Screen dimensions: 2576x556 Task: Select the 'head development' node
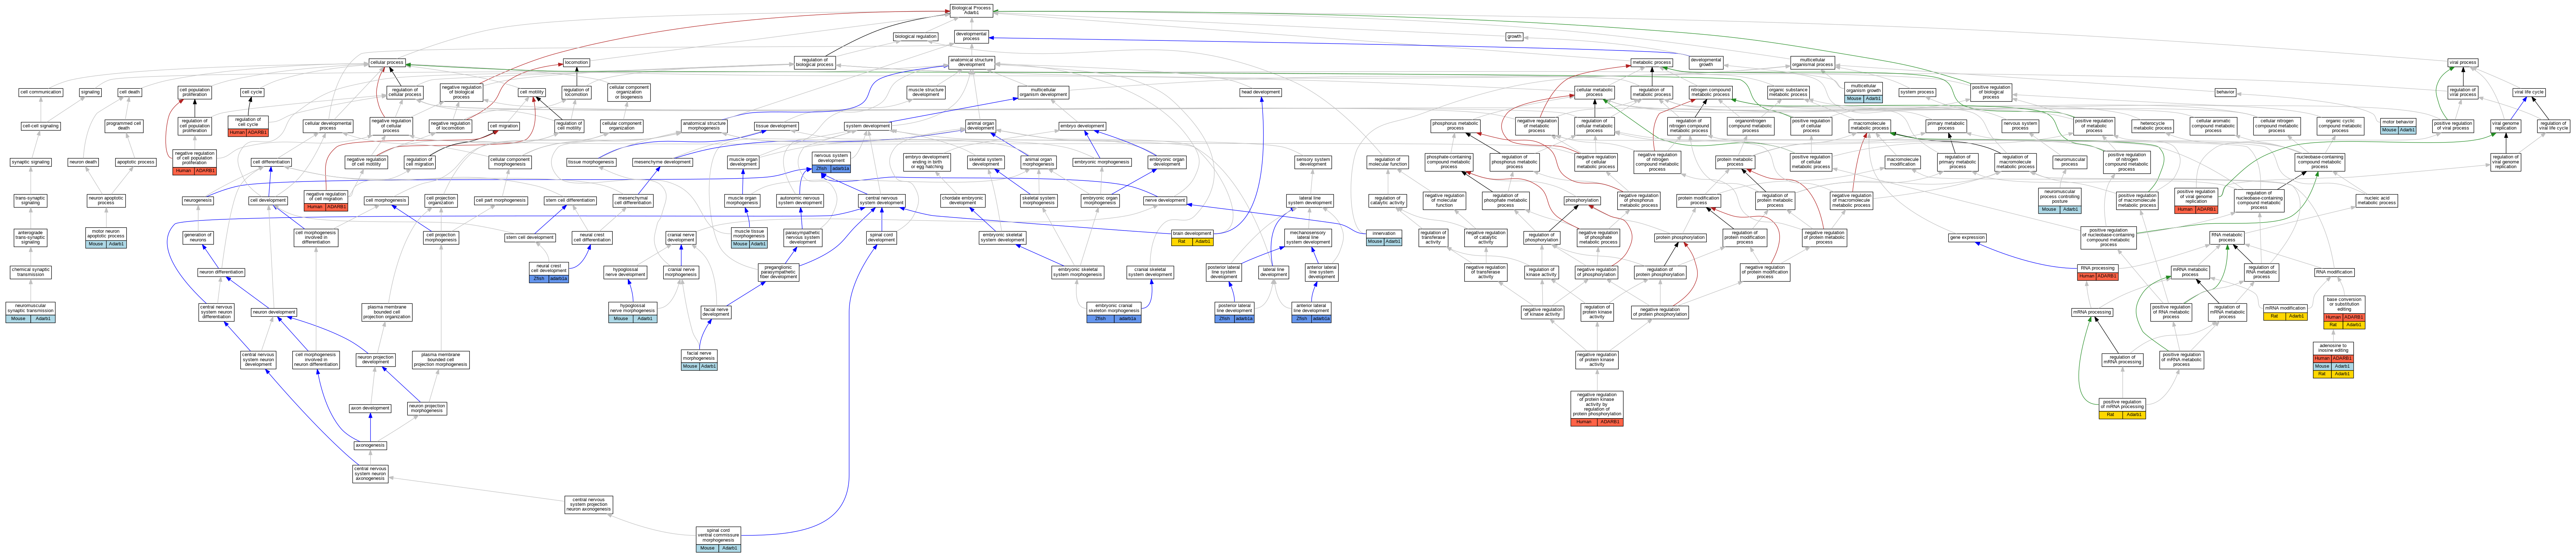click(x=1260, y=92)
